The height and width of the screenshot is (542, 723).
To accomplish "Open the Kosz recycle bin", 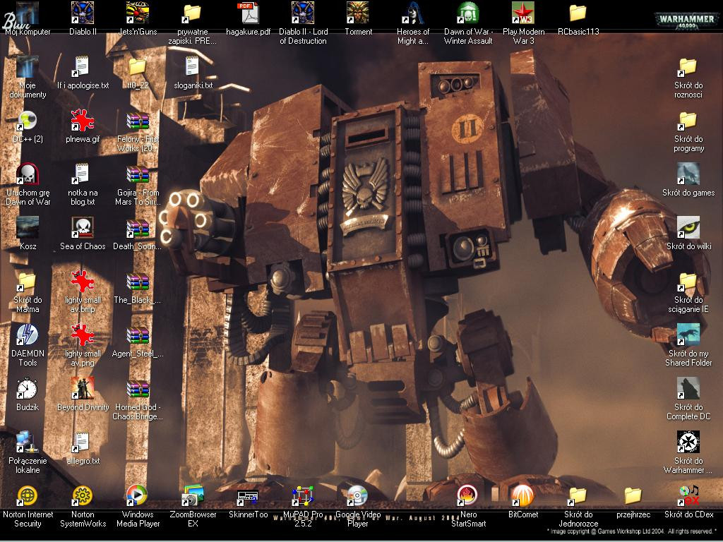I will (x=28, y=228).
